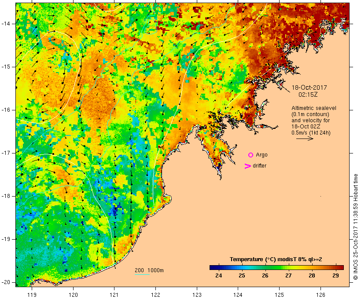Click the cyan 200m isobath legend line

[142, 274]
